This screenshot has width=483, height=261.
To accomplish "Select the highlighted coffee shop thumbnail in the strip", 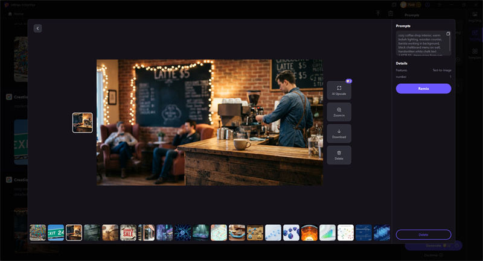I will point(74,233).
